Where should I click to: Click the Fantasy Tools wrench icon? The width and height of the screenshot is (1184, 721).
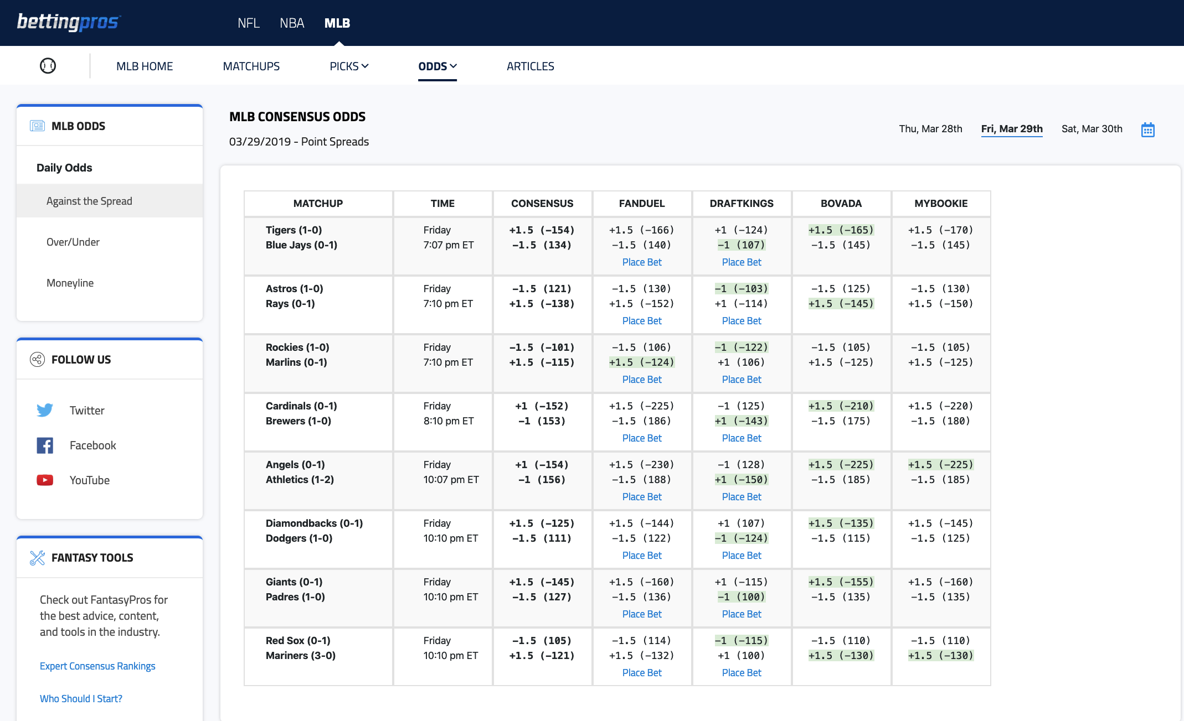(x=37, y=557)
